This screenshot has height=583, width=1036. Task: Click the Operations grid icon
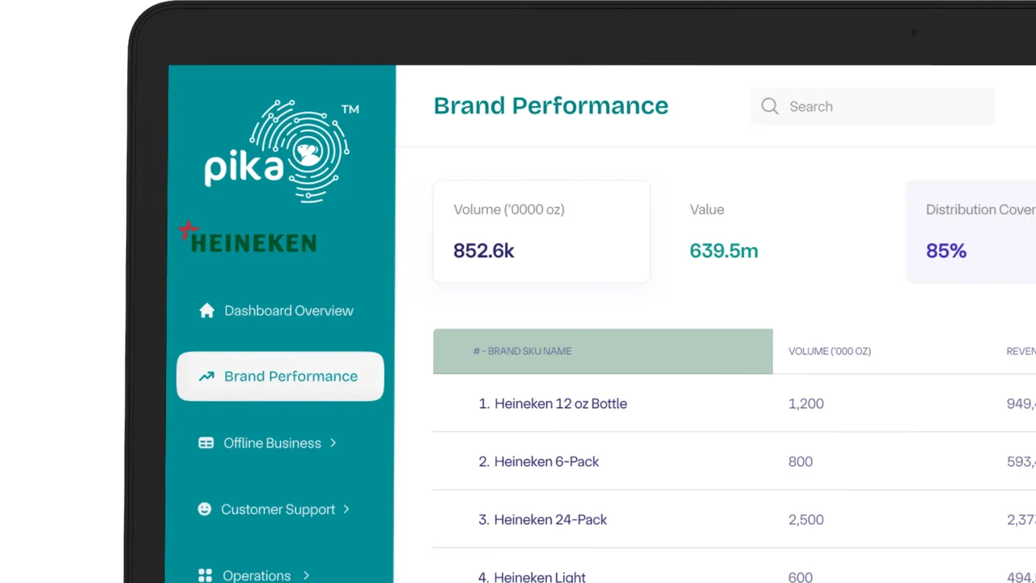click(206, 575)
